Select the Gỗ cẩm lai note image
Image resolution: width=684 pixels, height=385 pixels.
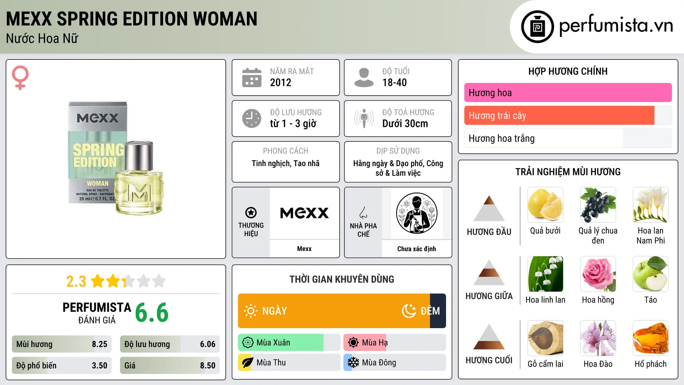(x=545, y=338)
